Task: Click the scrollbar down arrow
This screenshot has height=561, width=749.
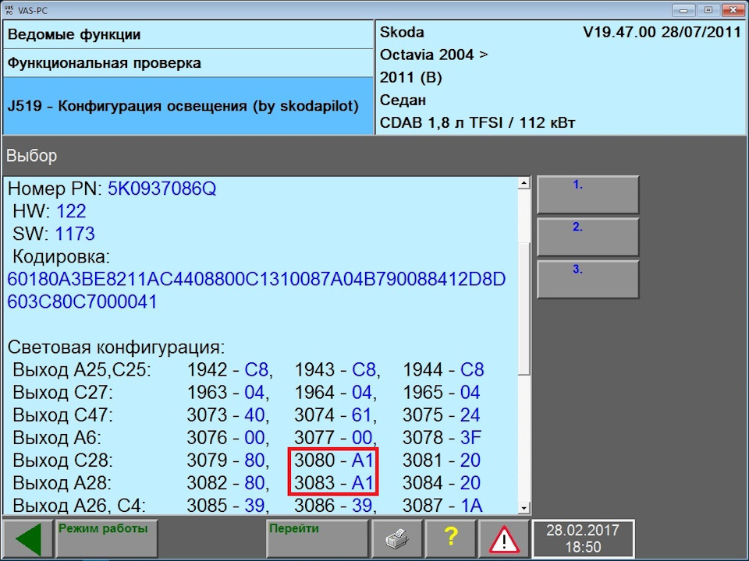Action: point(524,506)
